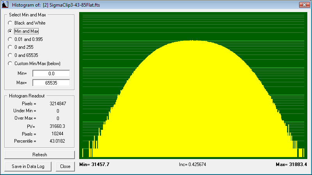Click Save in Data Log button
This screenshot has height=175, width=312.
pyautogui.click(x=28, y=166)
